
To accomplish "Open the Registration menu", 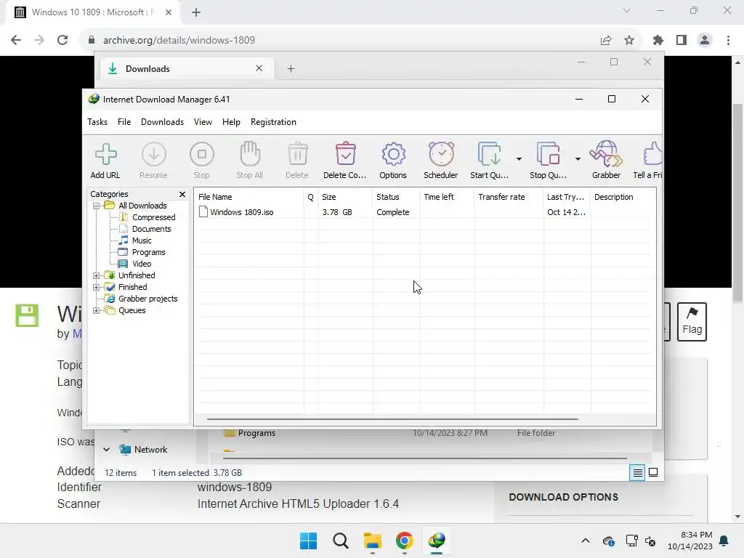I will [x=273, y=122].
